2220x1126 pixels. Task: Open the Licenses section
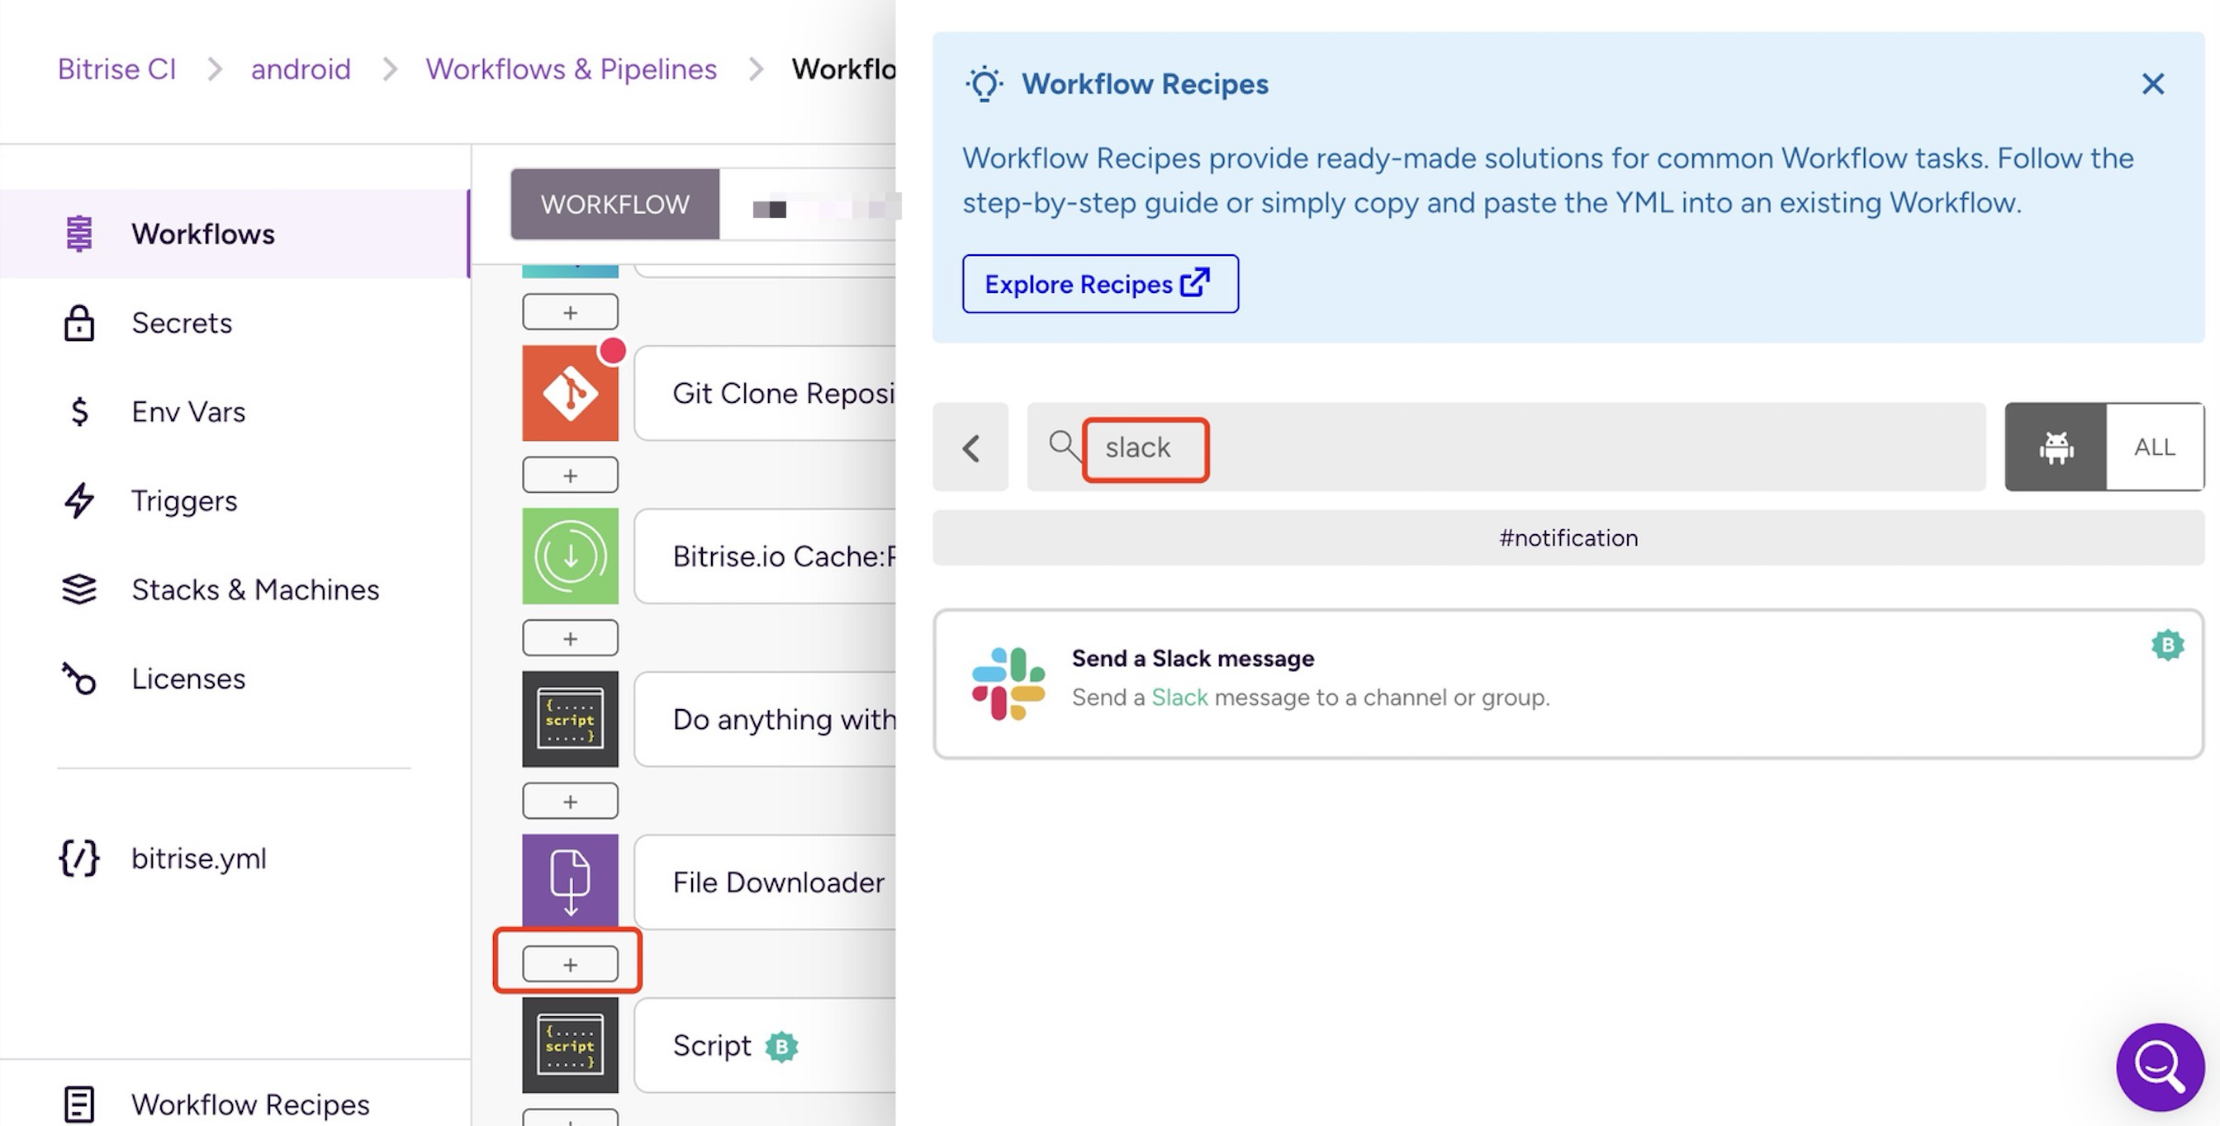coord(235,679)
